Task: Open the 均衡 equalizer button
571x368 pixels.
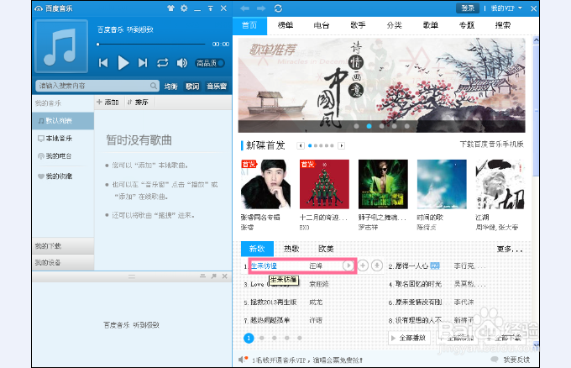Action: pyautogui.click(x=170, y=86)
